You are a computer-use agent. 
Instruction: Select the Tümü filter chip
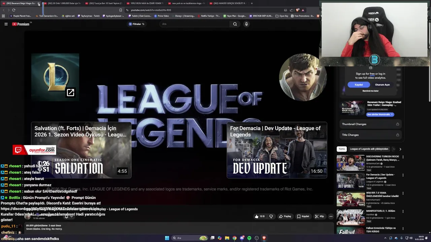[x=342, y=149]
